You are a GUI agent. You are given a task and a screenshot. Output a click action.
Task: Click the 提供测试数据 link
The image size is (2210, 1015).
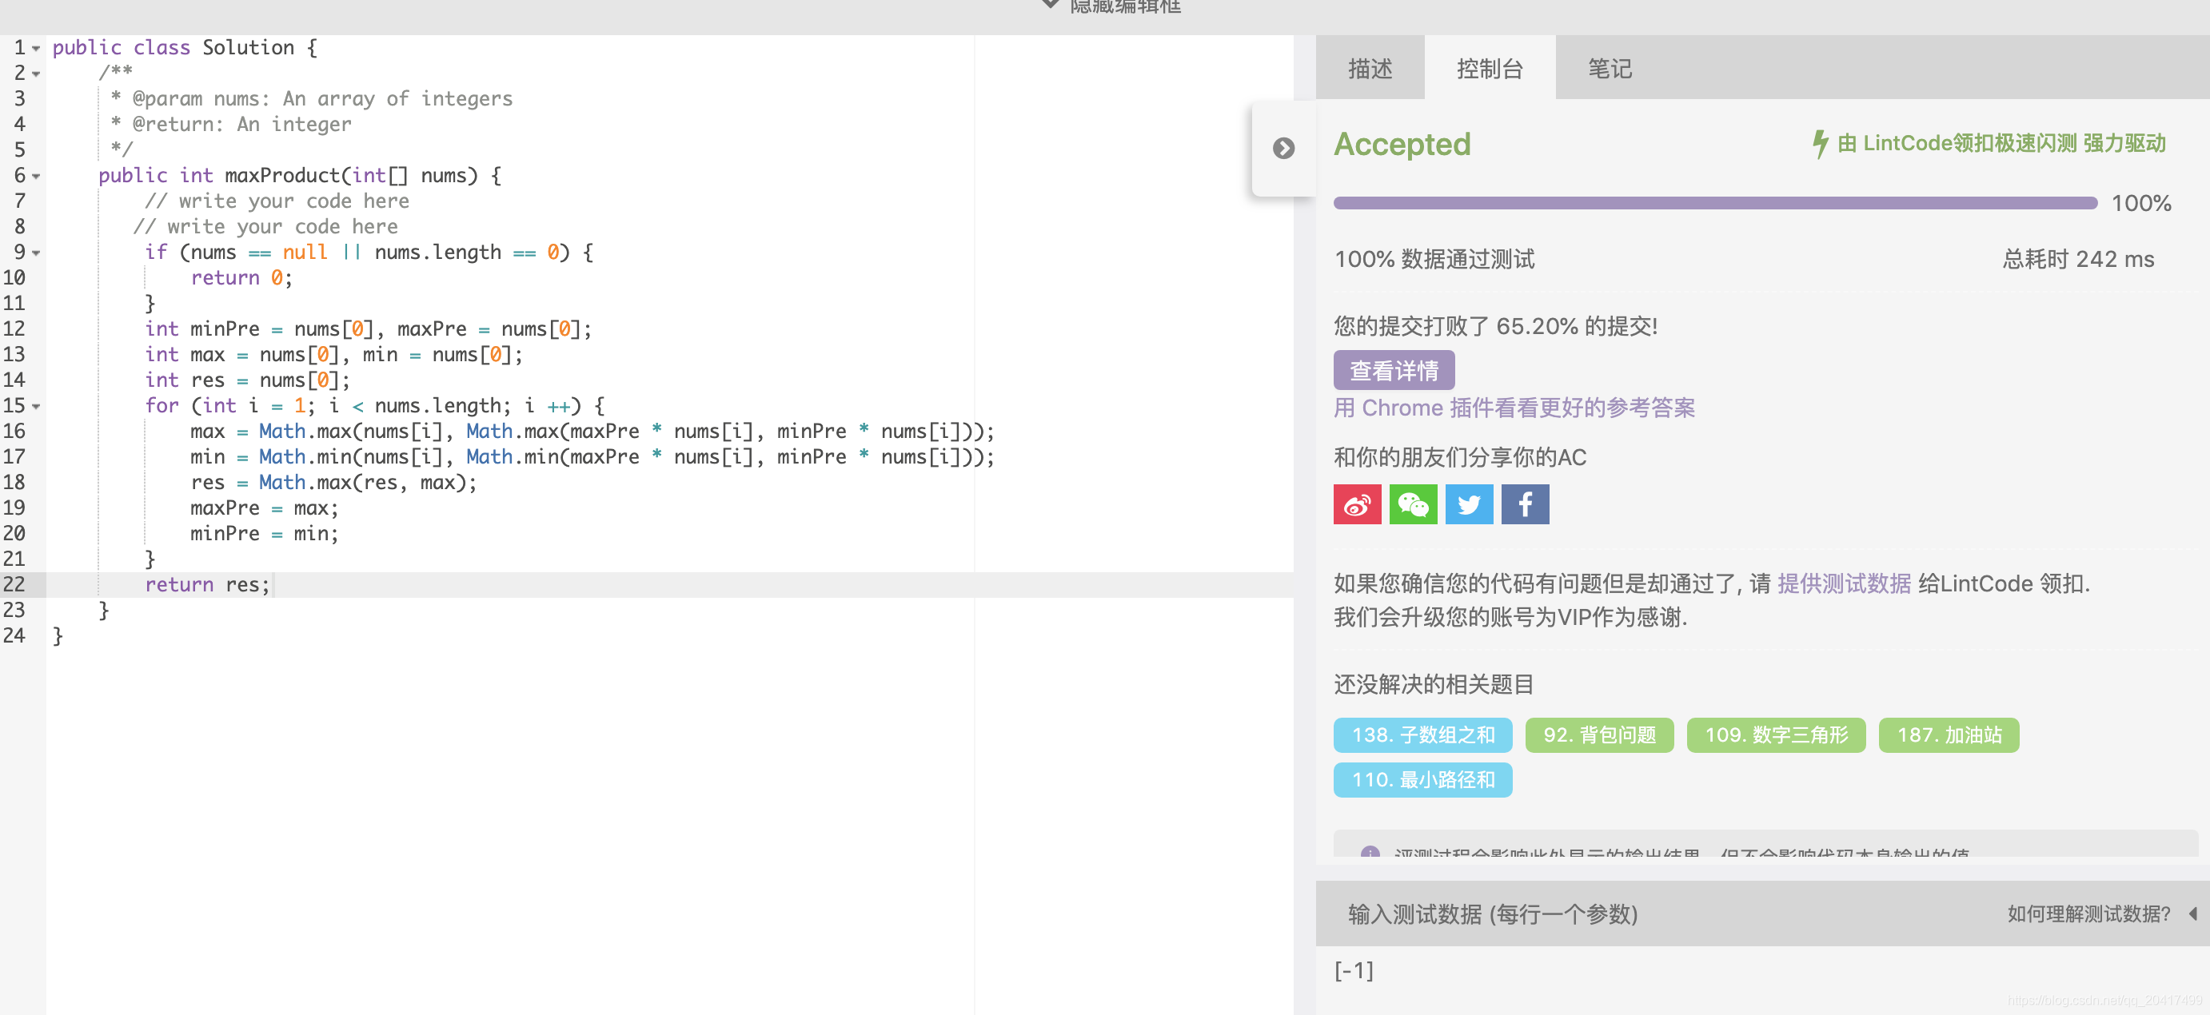pyautogui.click(x=1844, y=583)
